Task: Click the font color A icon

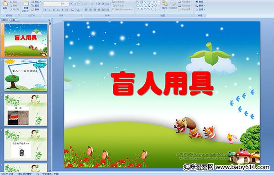Action: click(x=78, y=10)
